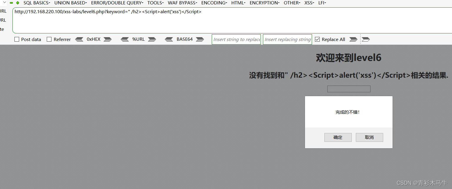Click the green minus icon in HackBar

[x=11, y=3]
